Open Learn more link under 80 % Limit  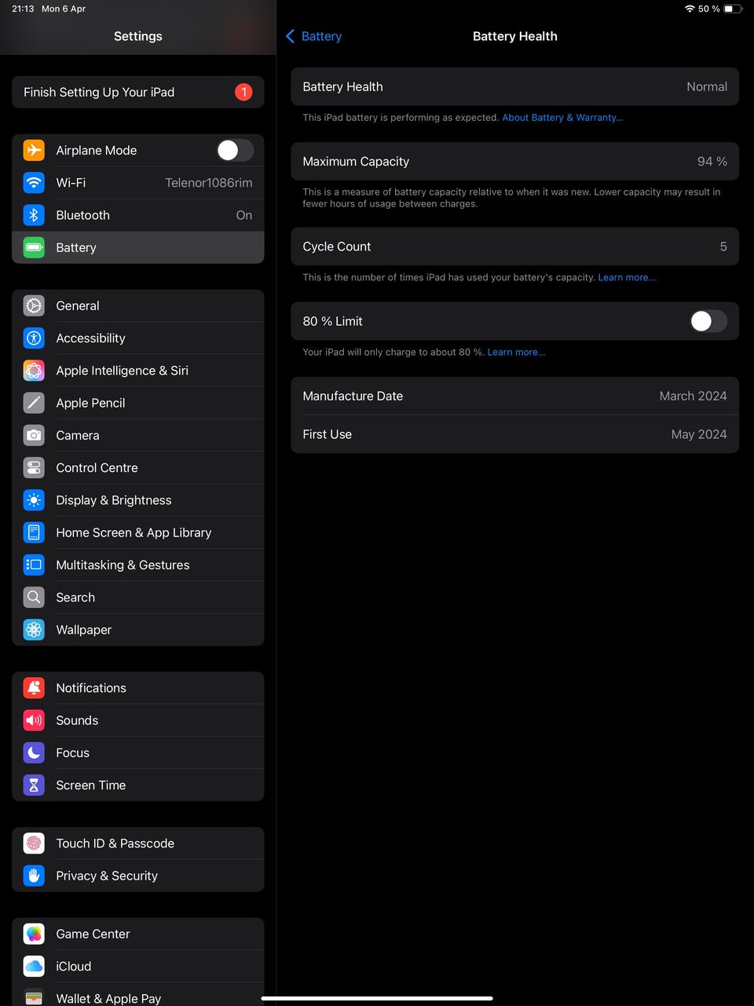(x=516, y=352)
